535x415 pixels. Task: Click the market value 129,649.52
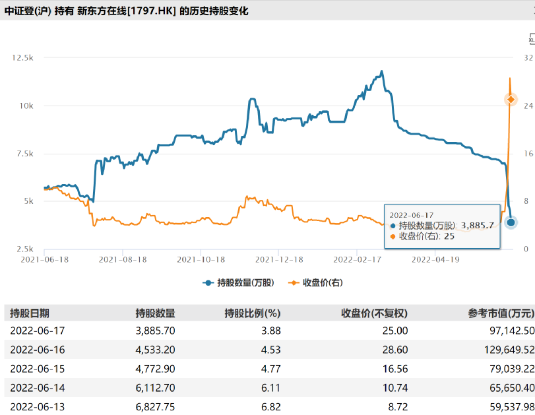click(x=509, y=350)
